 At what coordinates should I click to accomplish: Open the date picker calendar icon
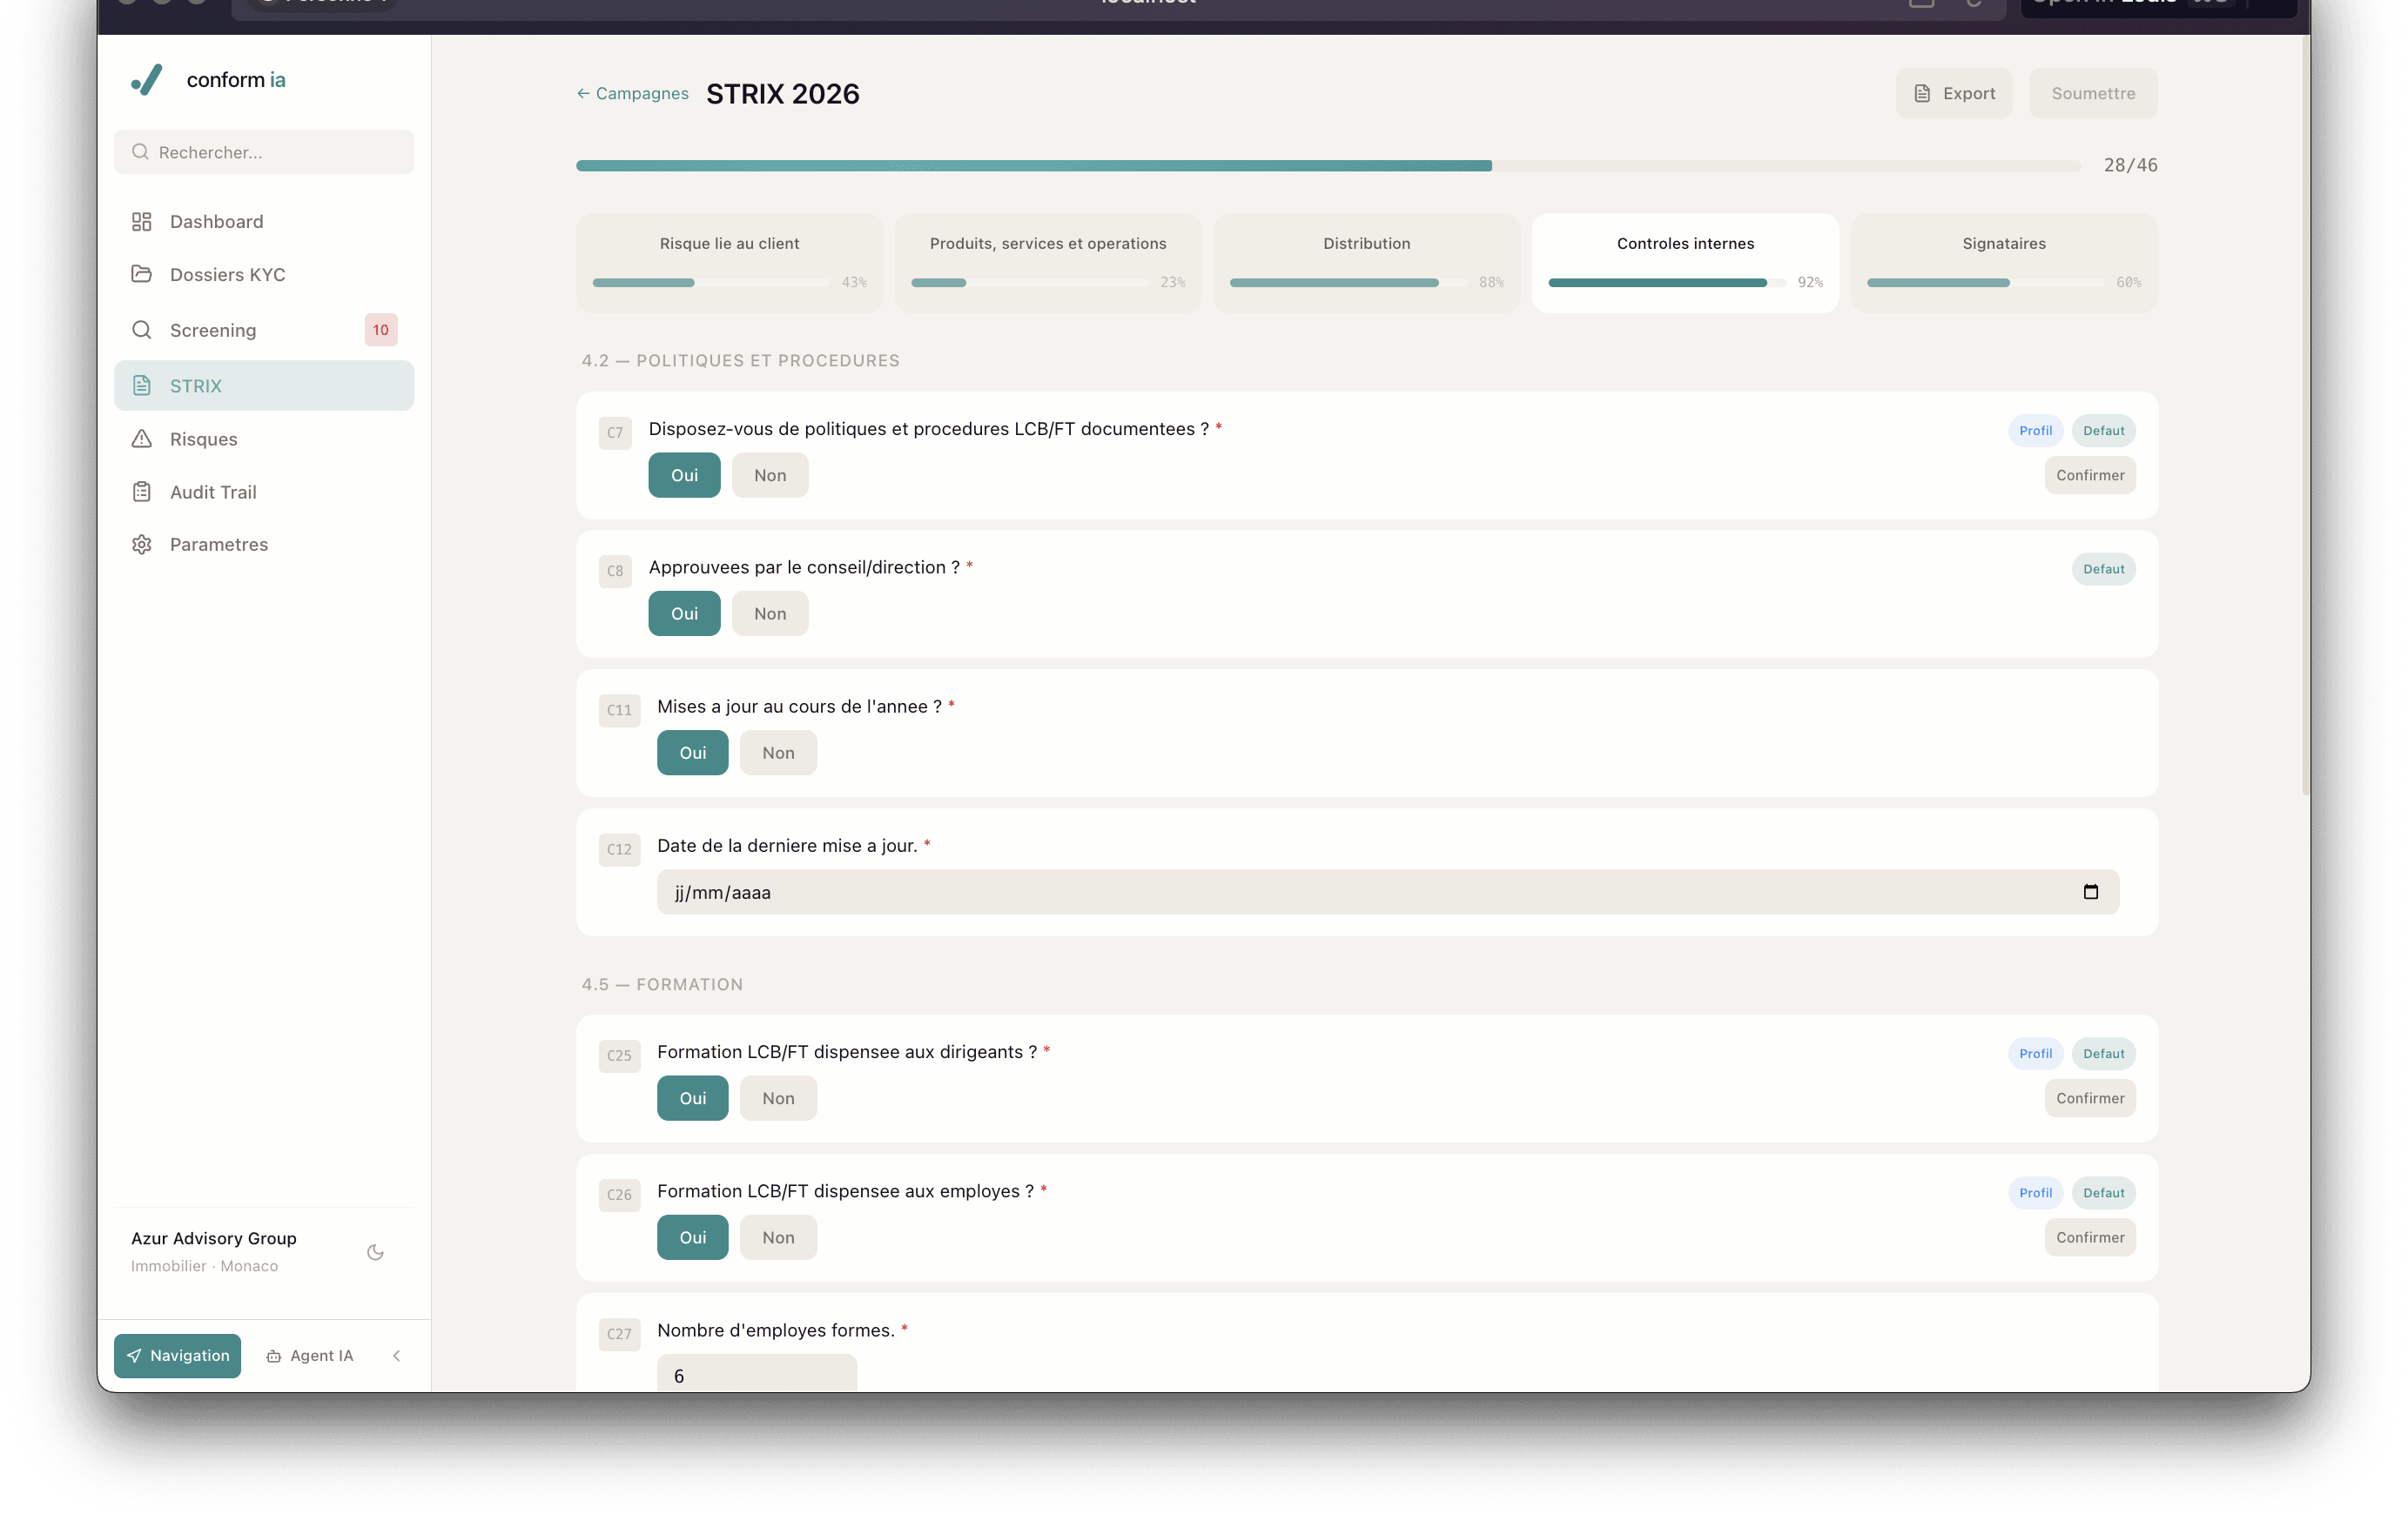(x=2090, y=891)
